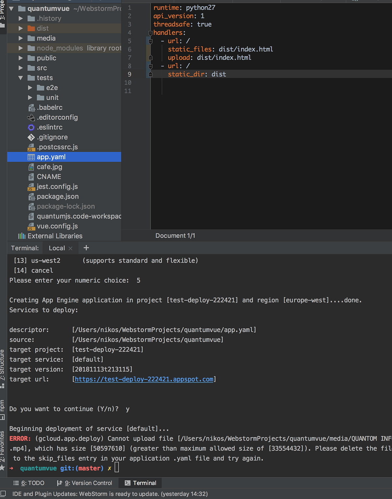The image size is (392, 499).
Task: Click the External Libraries icon
Action: coord(22,236)
